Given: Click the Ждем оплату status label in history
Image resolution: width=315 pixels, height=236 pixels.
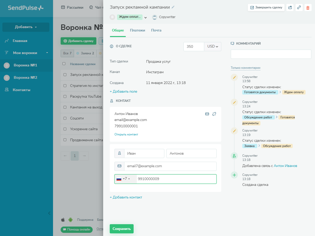Looking at the screenshot, I should coord(294,92).
